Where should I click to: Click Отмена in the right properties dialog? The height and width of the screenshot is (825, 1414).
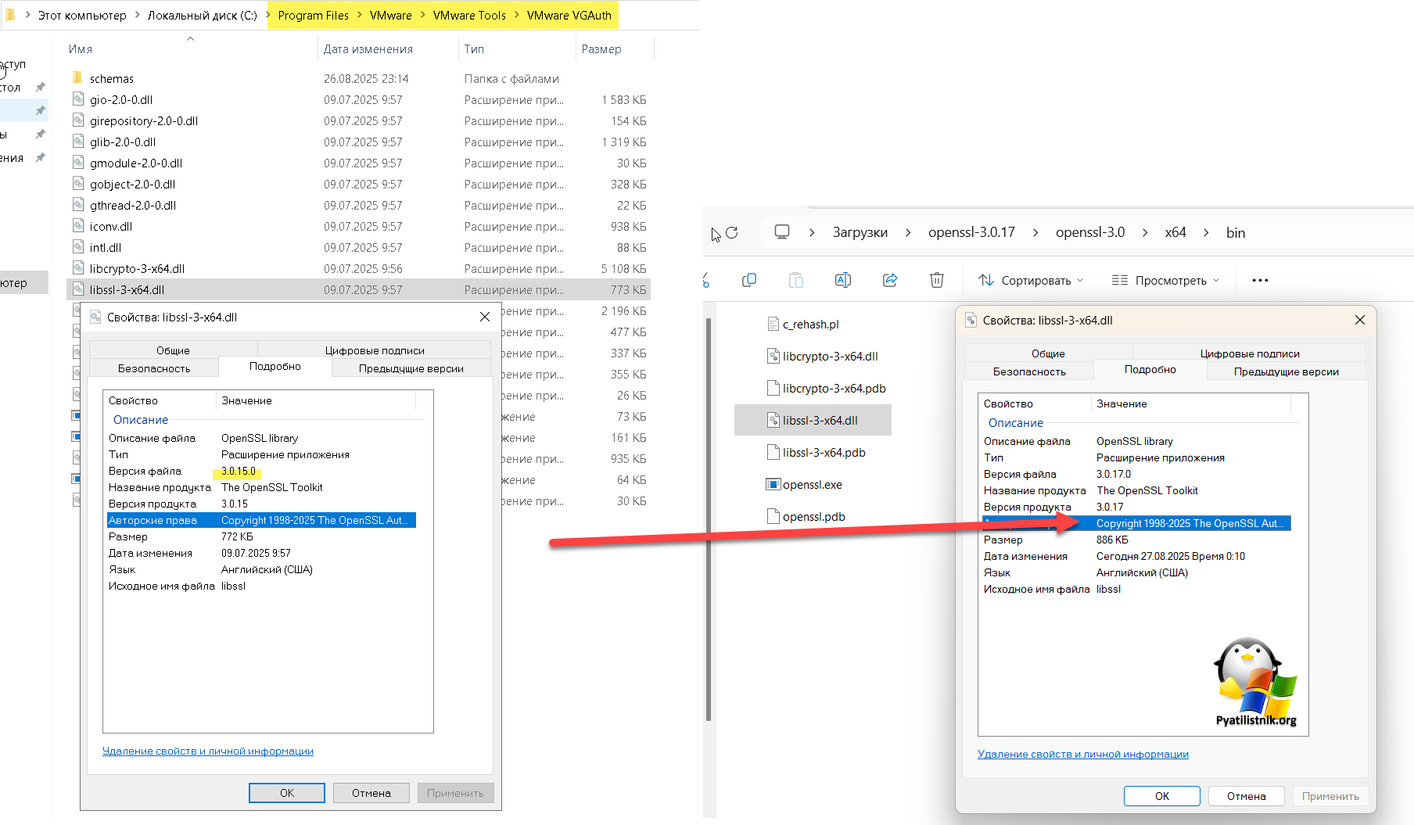click(x=1247, y=796)
